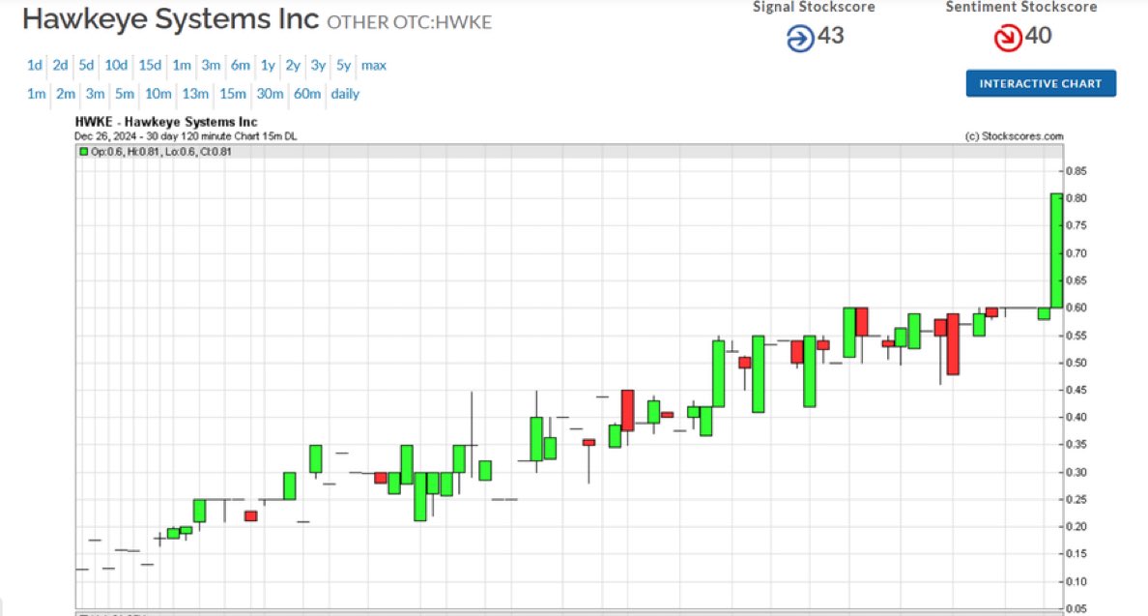Viewport: 1148px width, 616px height.
Task: Select the 1d timeframe
Action: coord(34,65)
